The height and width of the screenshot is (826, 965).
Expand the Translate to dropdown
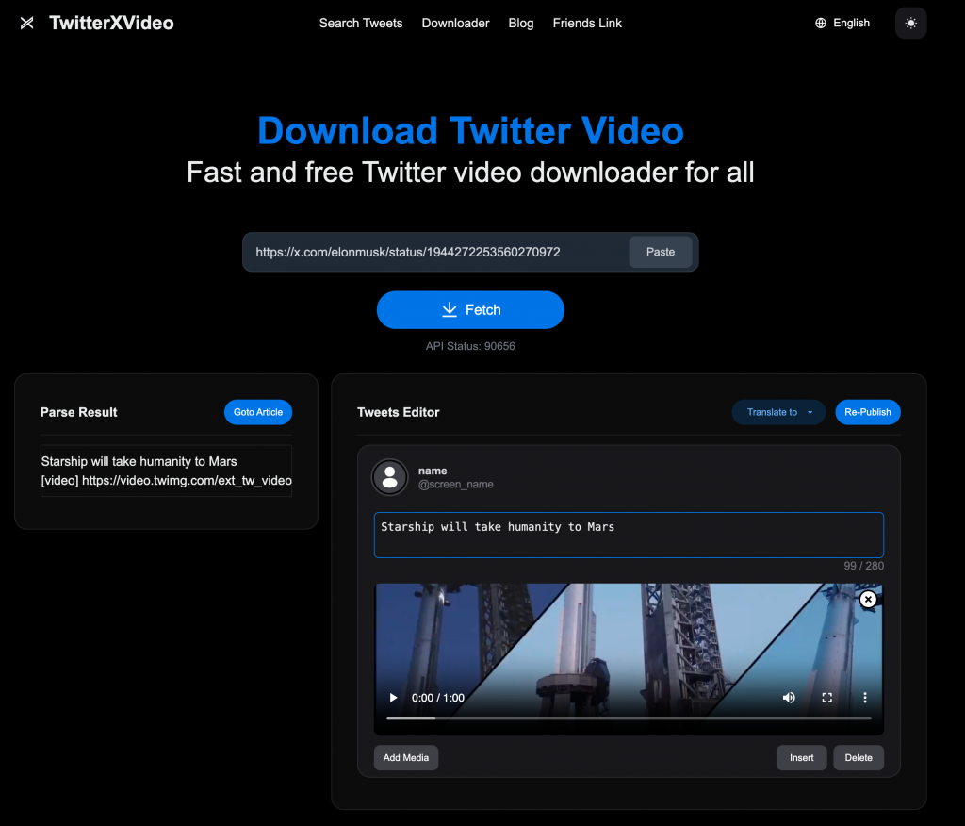(778, 412)
